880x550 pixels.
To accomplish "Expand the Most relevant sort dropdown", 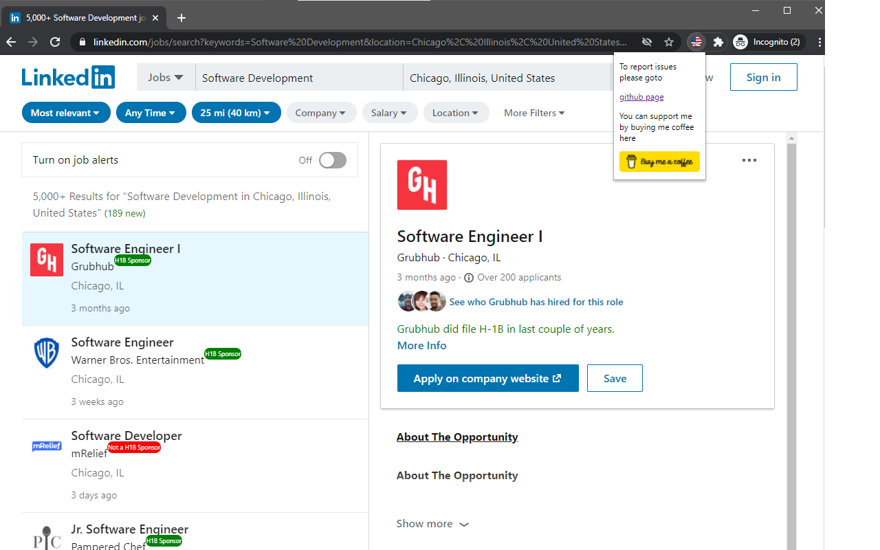I will pos(66,113).
